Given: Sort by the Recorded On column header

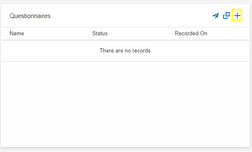Looking at the screenshot, I should pos(191,34).
